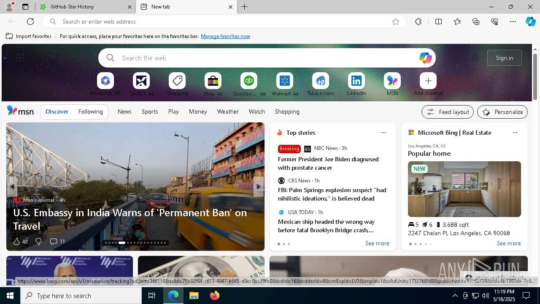This screenshot has width=540, height=304.
Task: Open page settings gear icon
Action: (475, 58)
